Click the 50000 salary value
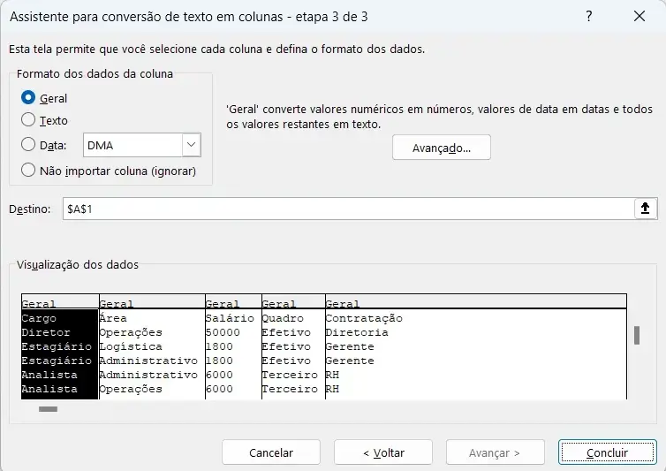Viewport: 666px width, 471px height. [x=223, y=332]
